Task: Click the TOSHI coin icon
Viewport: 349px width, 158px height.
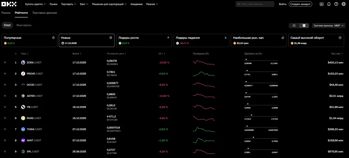Action: click(x=23, y=129)
